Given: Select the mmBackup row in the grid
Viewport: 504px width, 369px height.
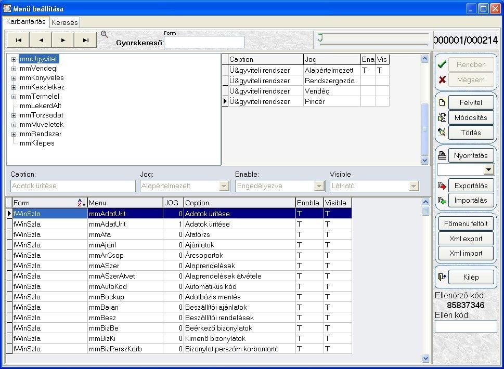Looking at the screenshot, I should coord(179,297).
